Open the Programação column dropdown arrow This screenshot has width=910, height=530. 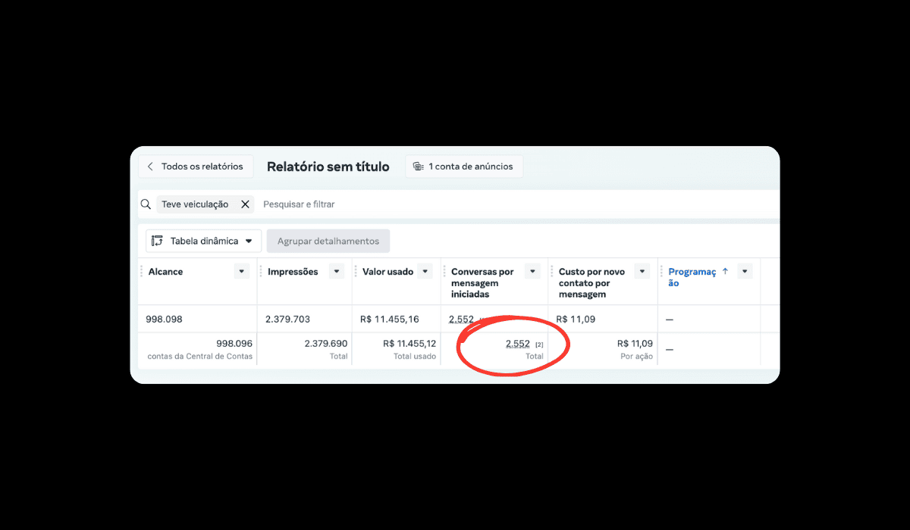pyautogui.click(x=745, y=272)
